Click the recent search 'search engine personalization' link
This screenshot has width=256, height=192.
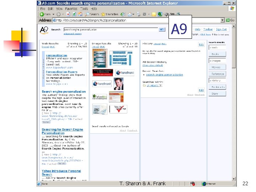tap(164, 75)
